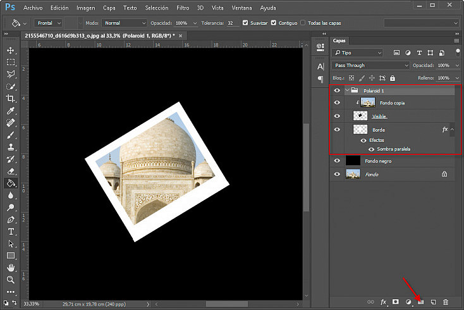Viewport: 464px width, 310px height.
Task: Select the Move tool
Action: coord(11,50)
